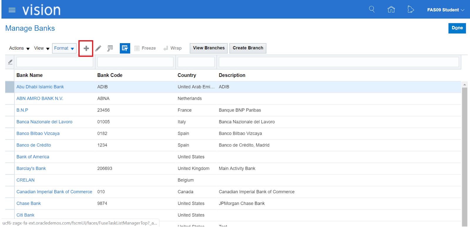
Task: Click the Manage Banks page title
Action: 30,28
